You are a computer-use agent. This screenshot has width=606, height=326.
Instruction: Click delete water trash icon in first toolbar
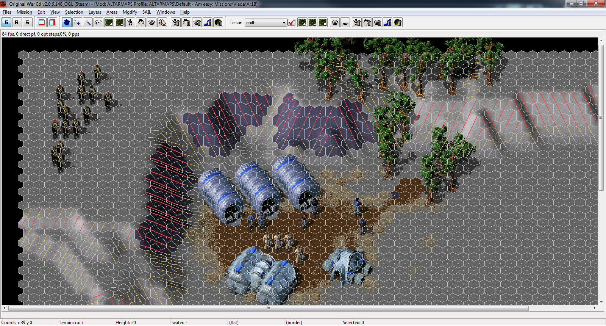pos(208,22)
